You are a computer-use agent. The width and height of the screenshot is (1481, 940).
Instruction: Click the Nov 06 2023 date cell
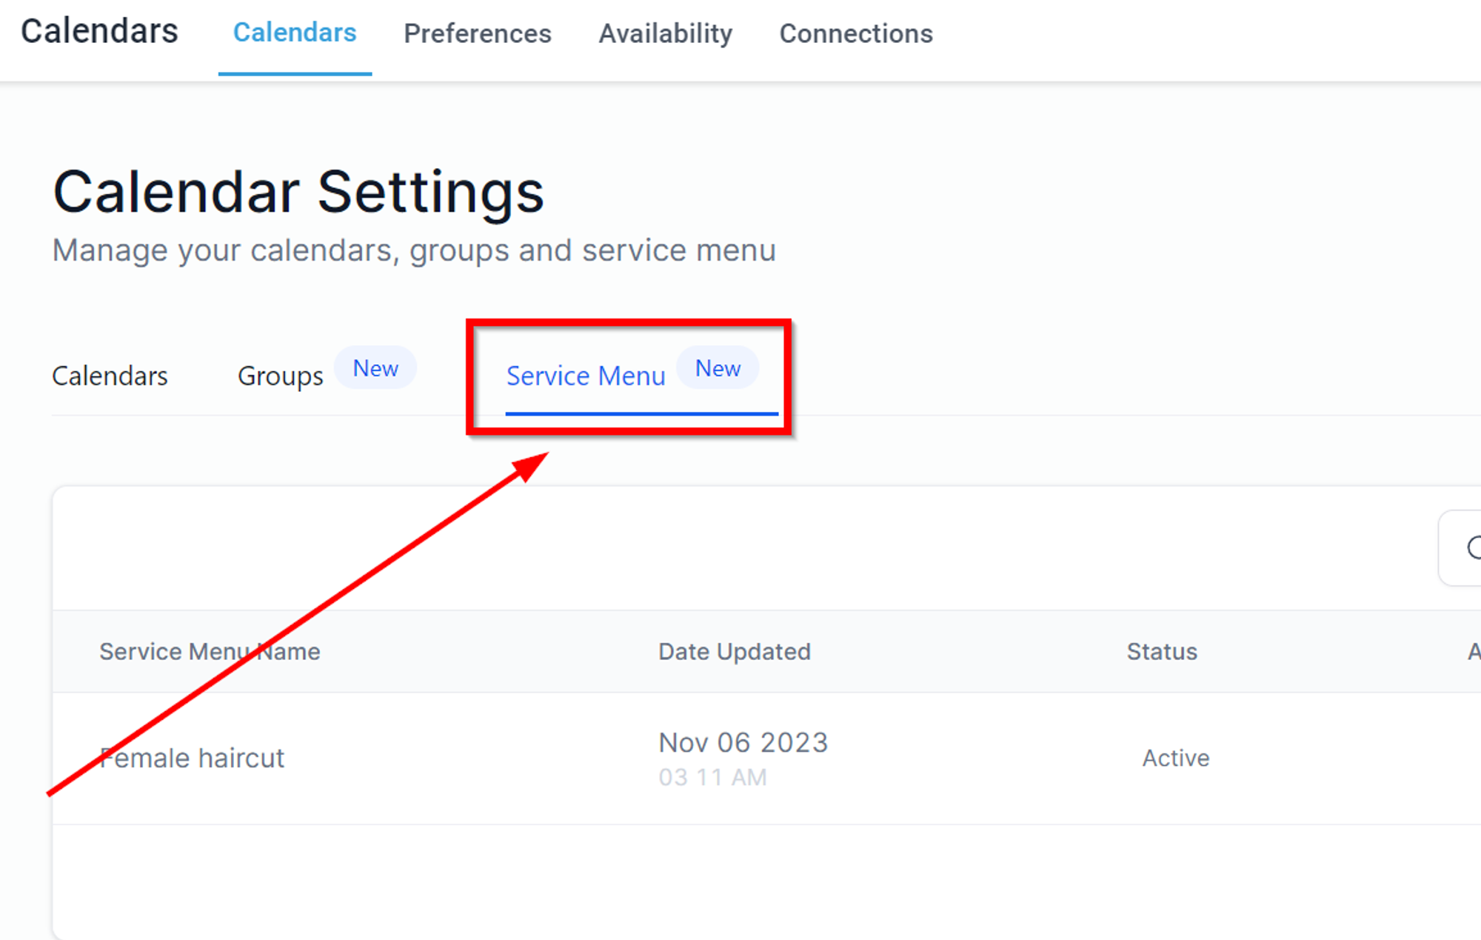pyautogui.click(x=743, y=742)
